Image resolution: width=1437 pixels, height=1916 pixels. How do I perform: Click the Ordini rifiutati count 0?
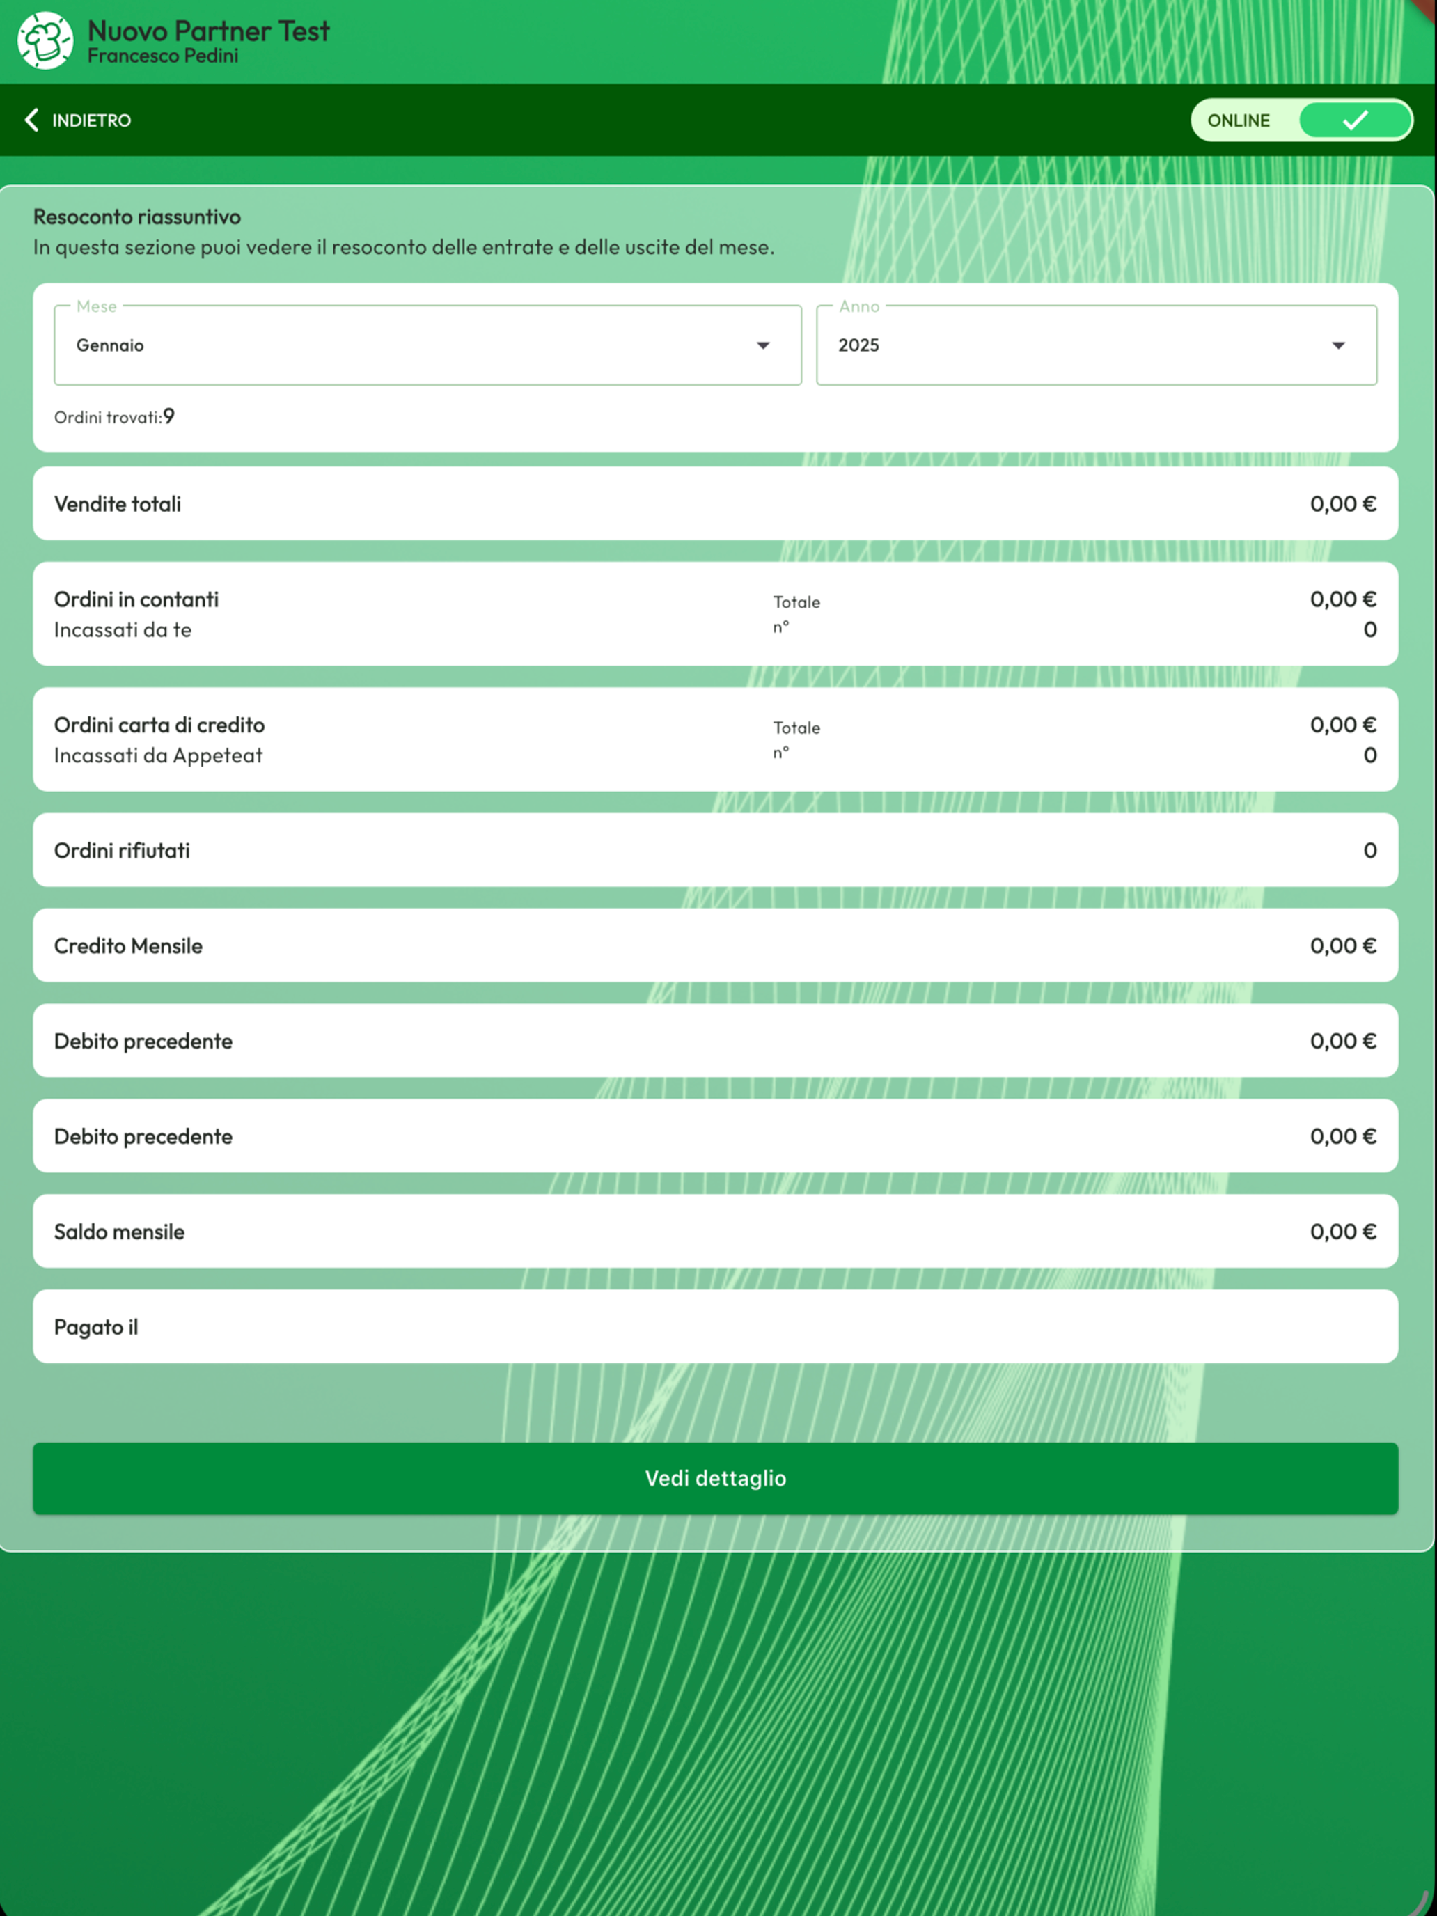point(1369,851)
